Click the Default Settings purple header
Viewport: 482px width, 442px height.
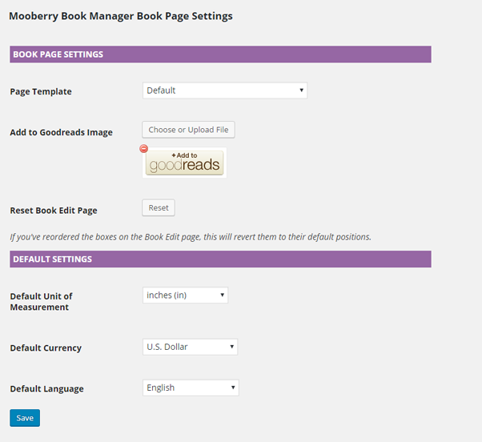point(220,259)
